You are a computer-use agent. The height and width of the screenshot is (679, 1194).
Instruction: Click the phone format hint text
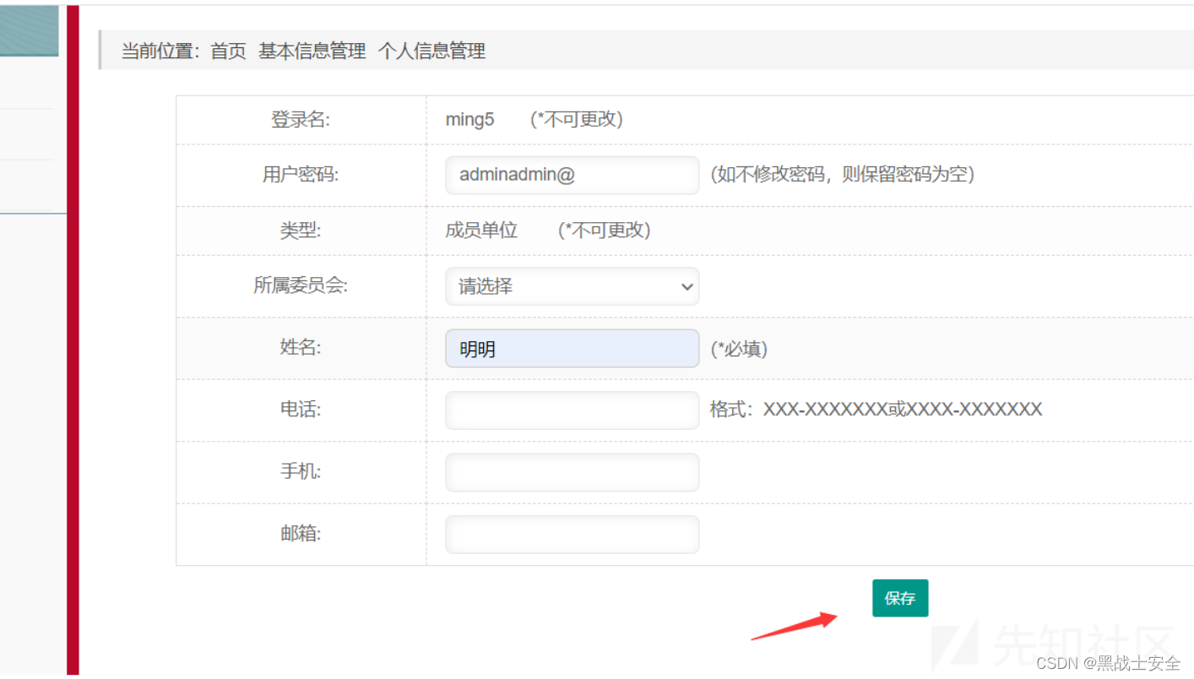877,410
